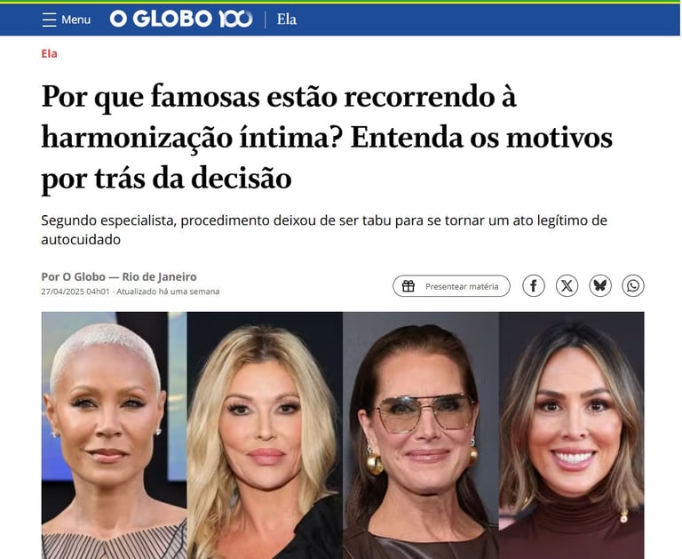The width and height of the screenshot is (682, 559).
Task: Select the smiling woman in turtleneck photo
Action: [x=572, y=435]
